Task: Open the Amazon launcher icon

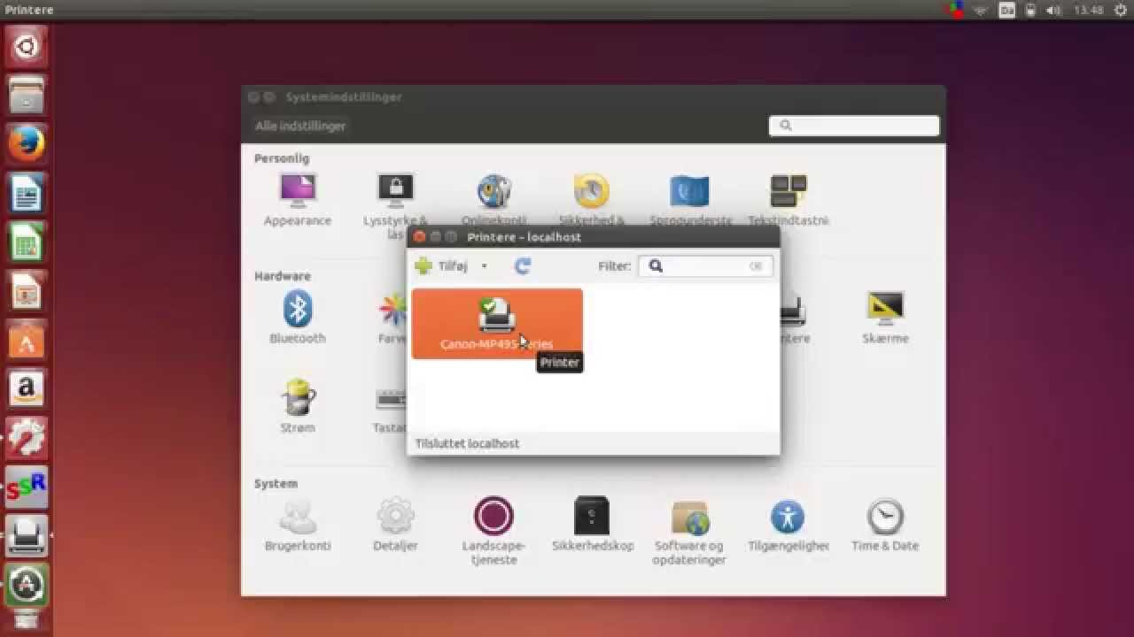Action: [27, 388]
